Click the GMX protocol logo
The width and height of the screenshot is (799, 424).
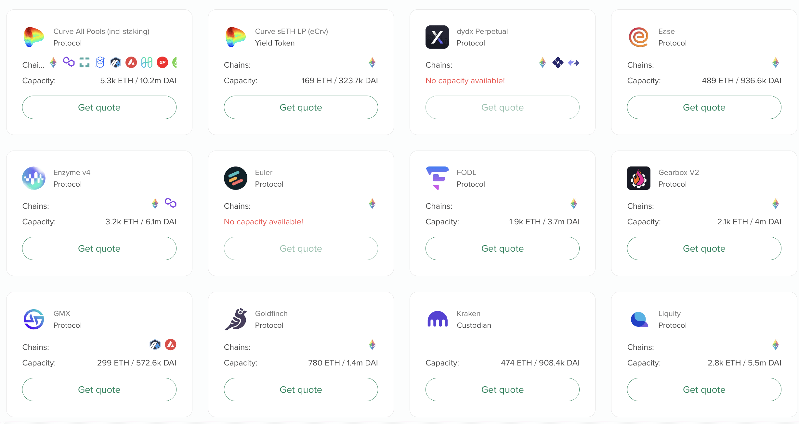[x=34, y=319]
